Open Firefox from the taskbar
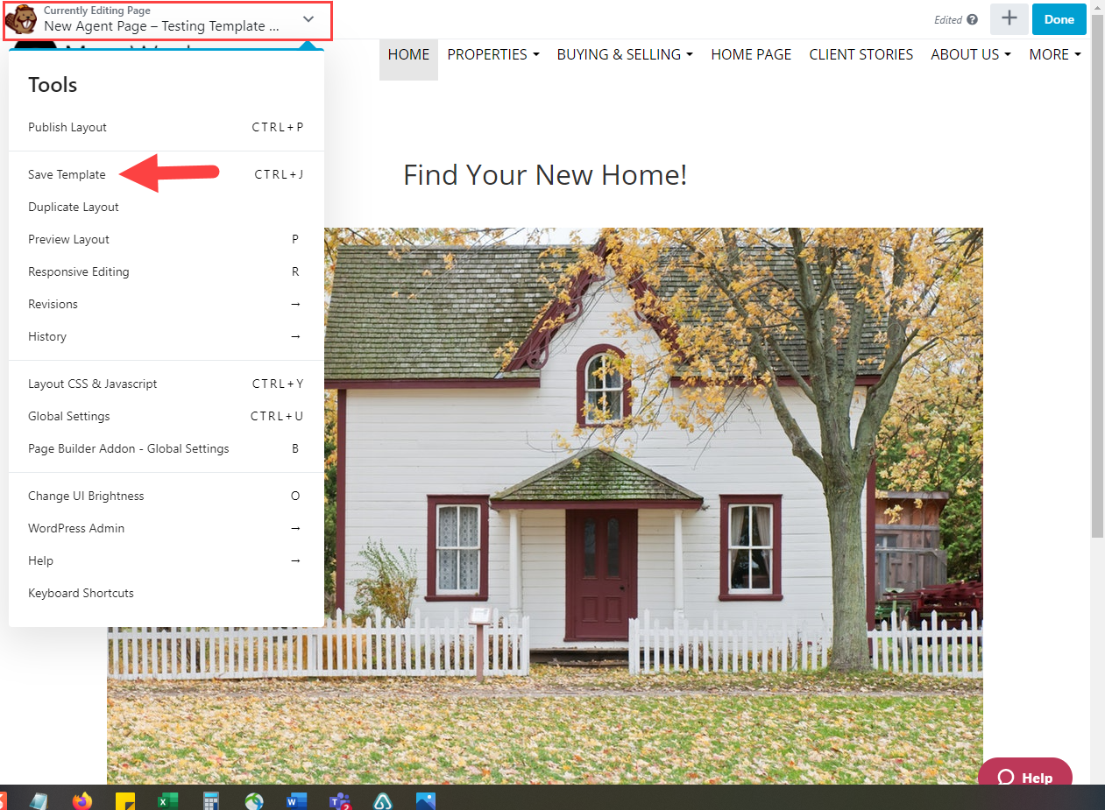Screen dimensions: 1105x810 click(x=82, y=800)
